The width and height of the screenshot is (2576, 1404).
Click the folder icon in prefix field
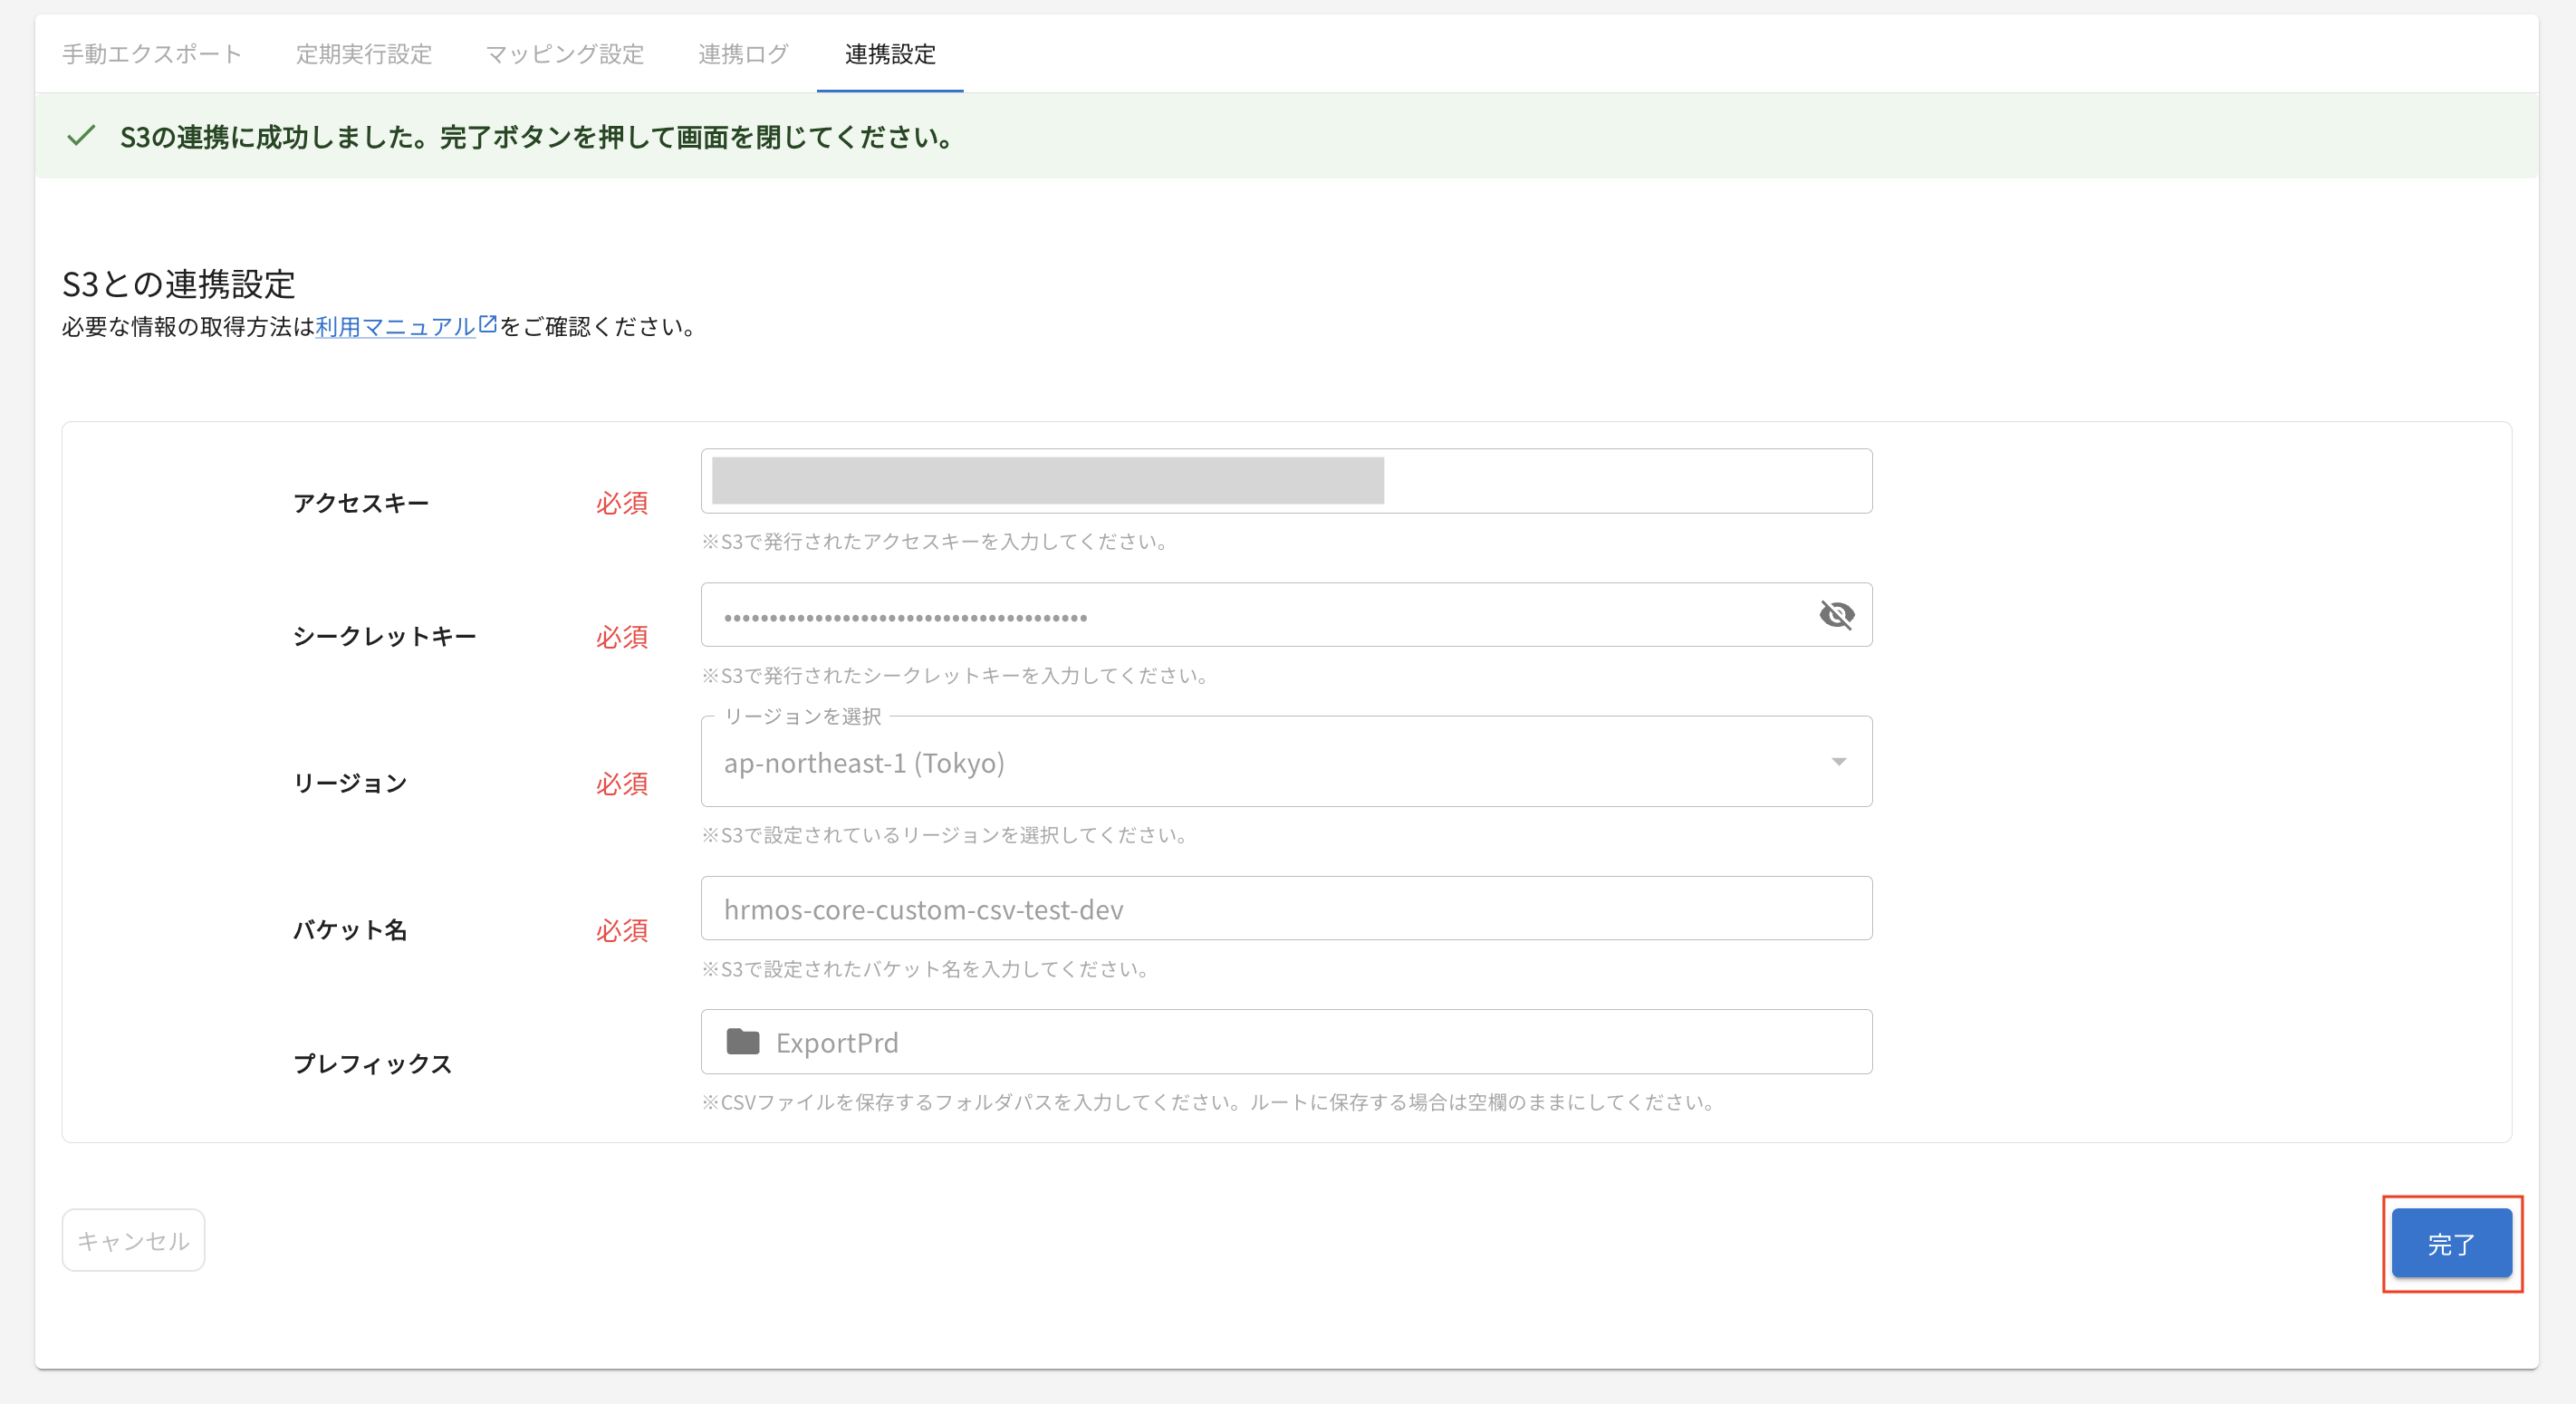[743, 1042]
